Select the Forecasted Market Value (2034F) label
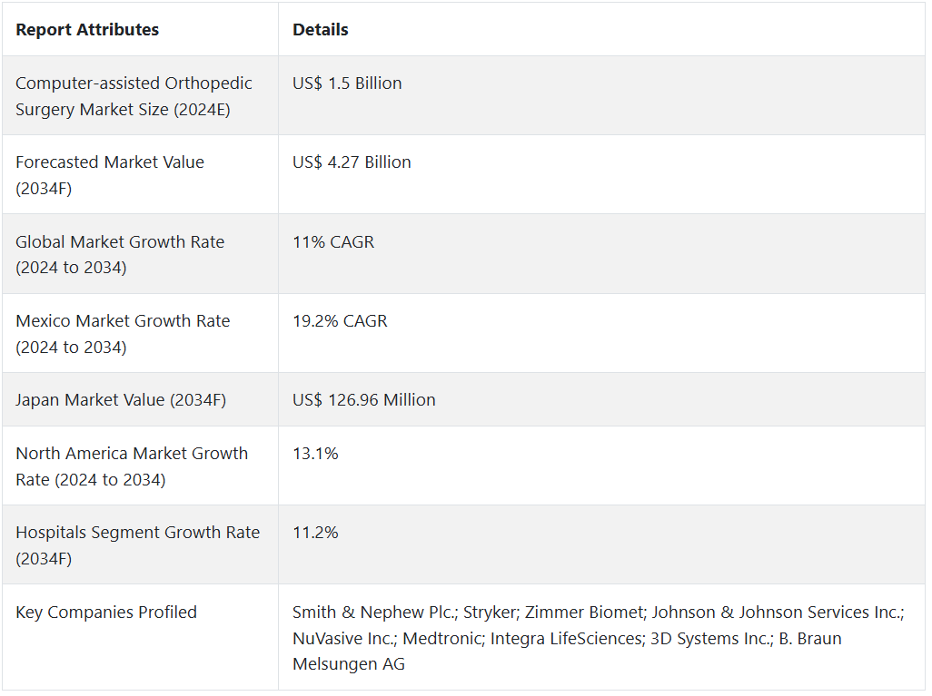This screenshot has height=696, width=932. [x=110, y=175]
